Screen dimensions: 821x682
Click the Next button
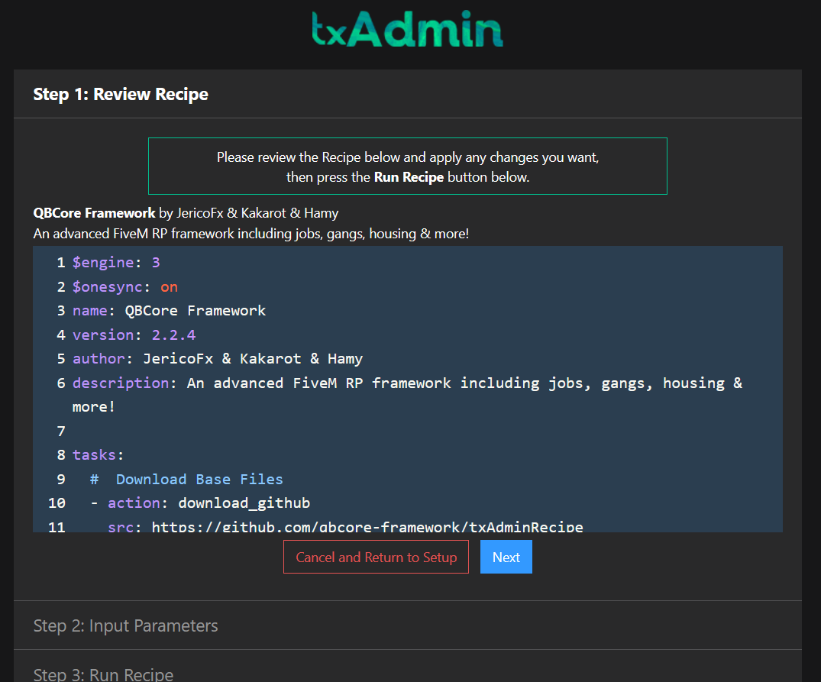click(506, 557)
